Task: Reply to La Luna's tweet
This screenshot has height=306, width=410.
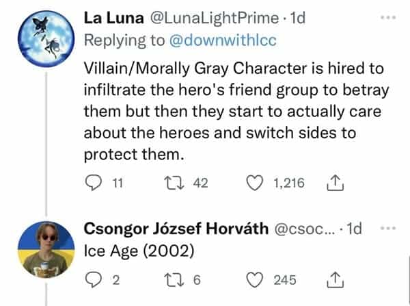Action: click(x=91, y=183)
